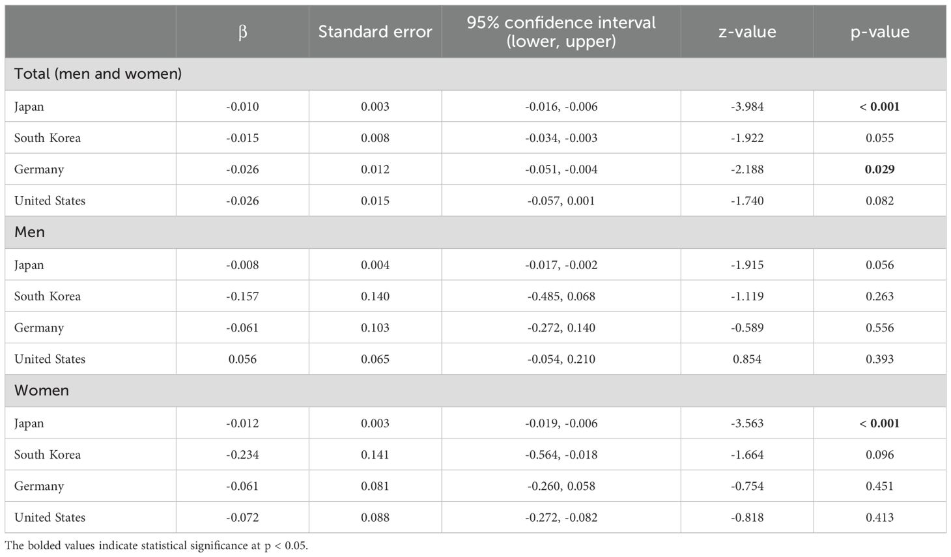This screenshot has width=951, height=557.
Task: Click the β column header
Action: click(x=242, y=32)
